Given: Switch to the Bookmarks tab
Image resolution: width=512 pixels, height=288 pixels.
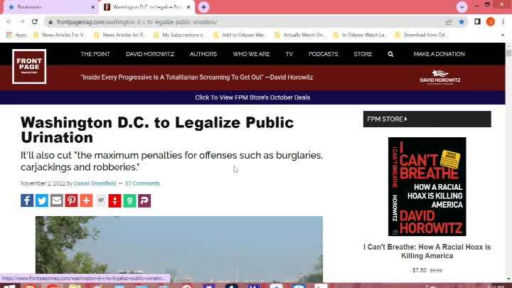Looking at the screenshot, I should 50,7.
